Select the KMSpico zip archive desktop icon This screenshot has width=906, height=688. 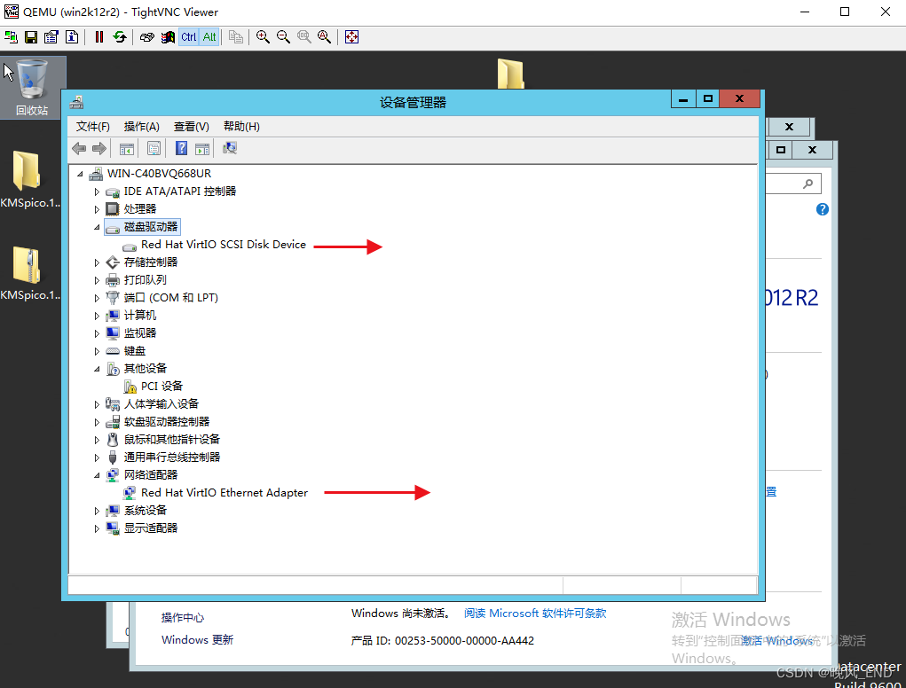pos(29,274)
